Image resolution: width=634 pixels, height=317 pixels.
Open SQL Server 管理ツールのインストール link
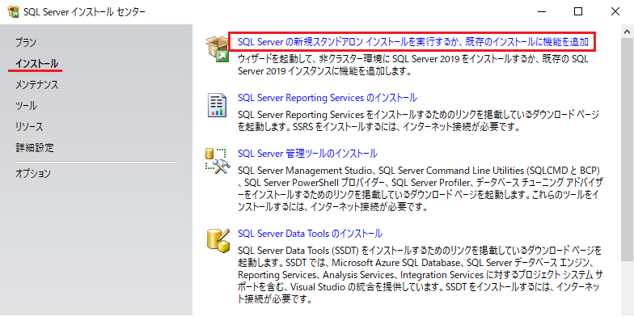307,154
